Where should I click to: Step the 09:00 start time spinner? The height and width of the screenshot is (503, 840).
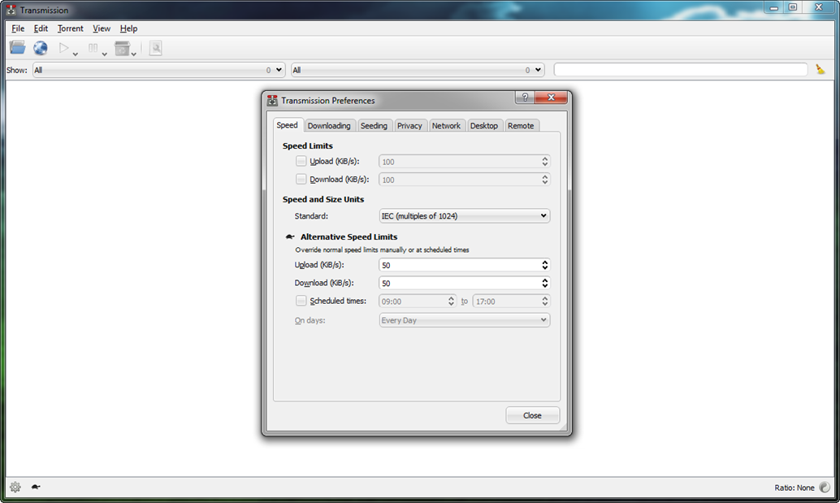451,301
